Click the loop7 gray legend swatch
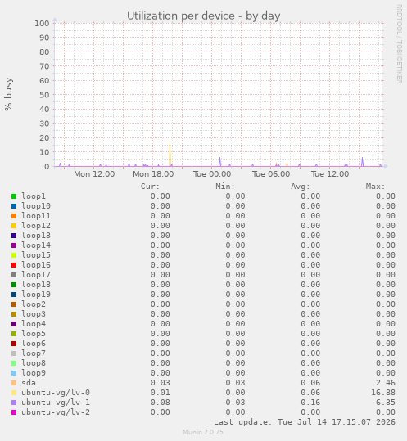 pyautogui.click(x=14, y=353)
